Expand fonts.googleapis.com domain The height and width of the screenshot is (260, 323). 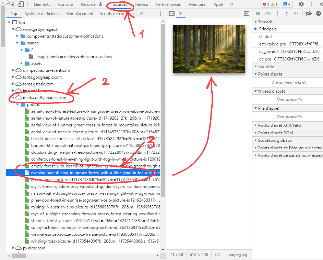pyautogui.click(x=13, y=77)
